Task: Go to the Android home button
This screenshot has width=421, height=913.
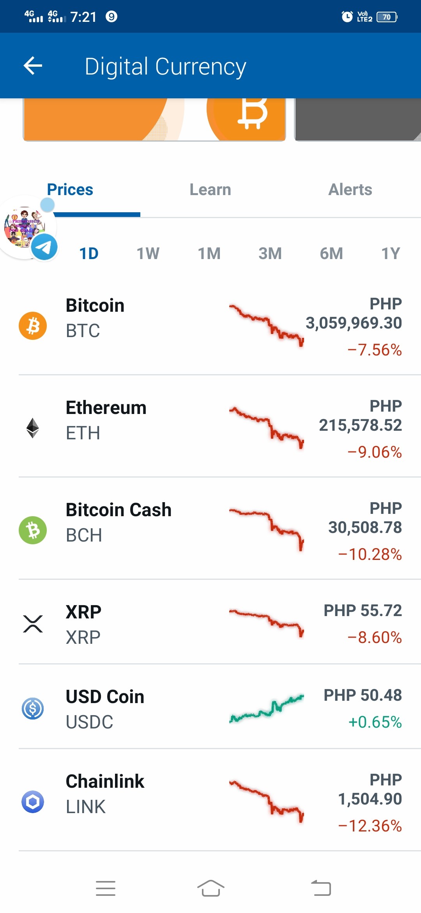Action: (x=210, y=888)
